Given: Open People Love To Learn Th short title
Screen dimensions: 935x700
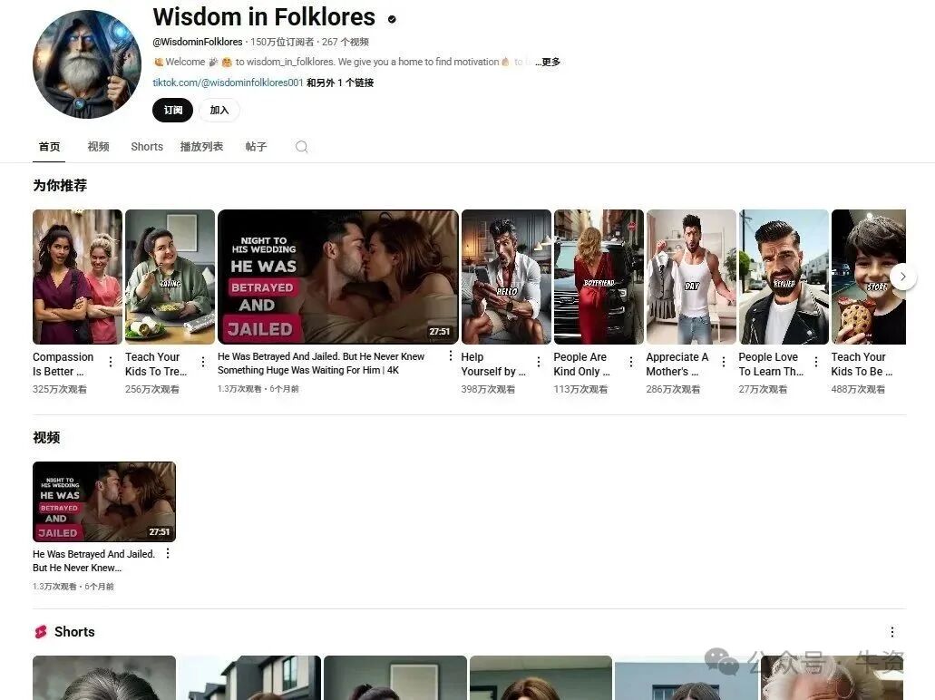Looking at the screenshot, I should 771,365.
